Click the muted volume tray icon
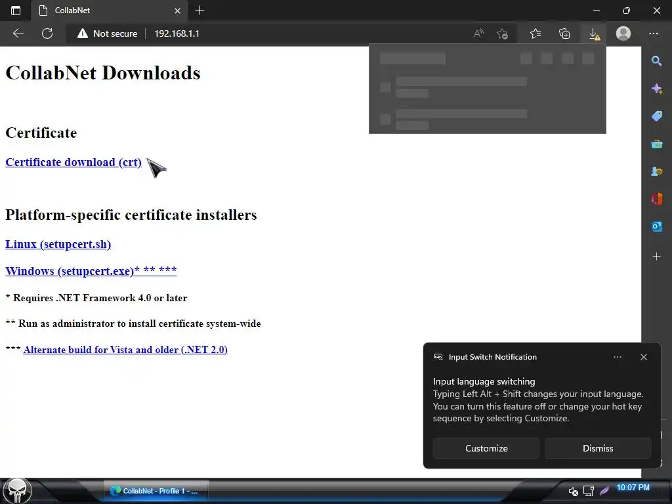 tap(573, 491)
